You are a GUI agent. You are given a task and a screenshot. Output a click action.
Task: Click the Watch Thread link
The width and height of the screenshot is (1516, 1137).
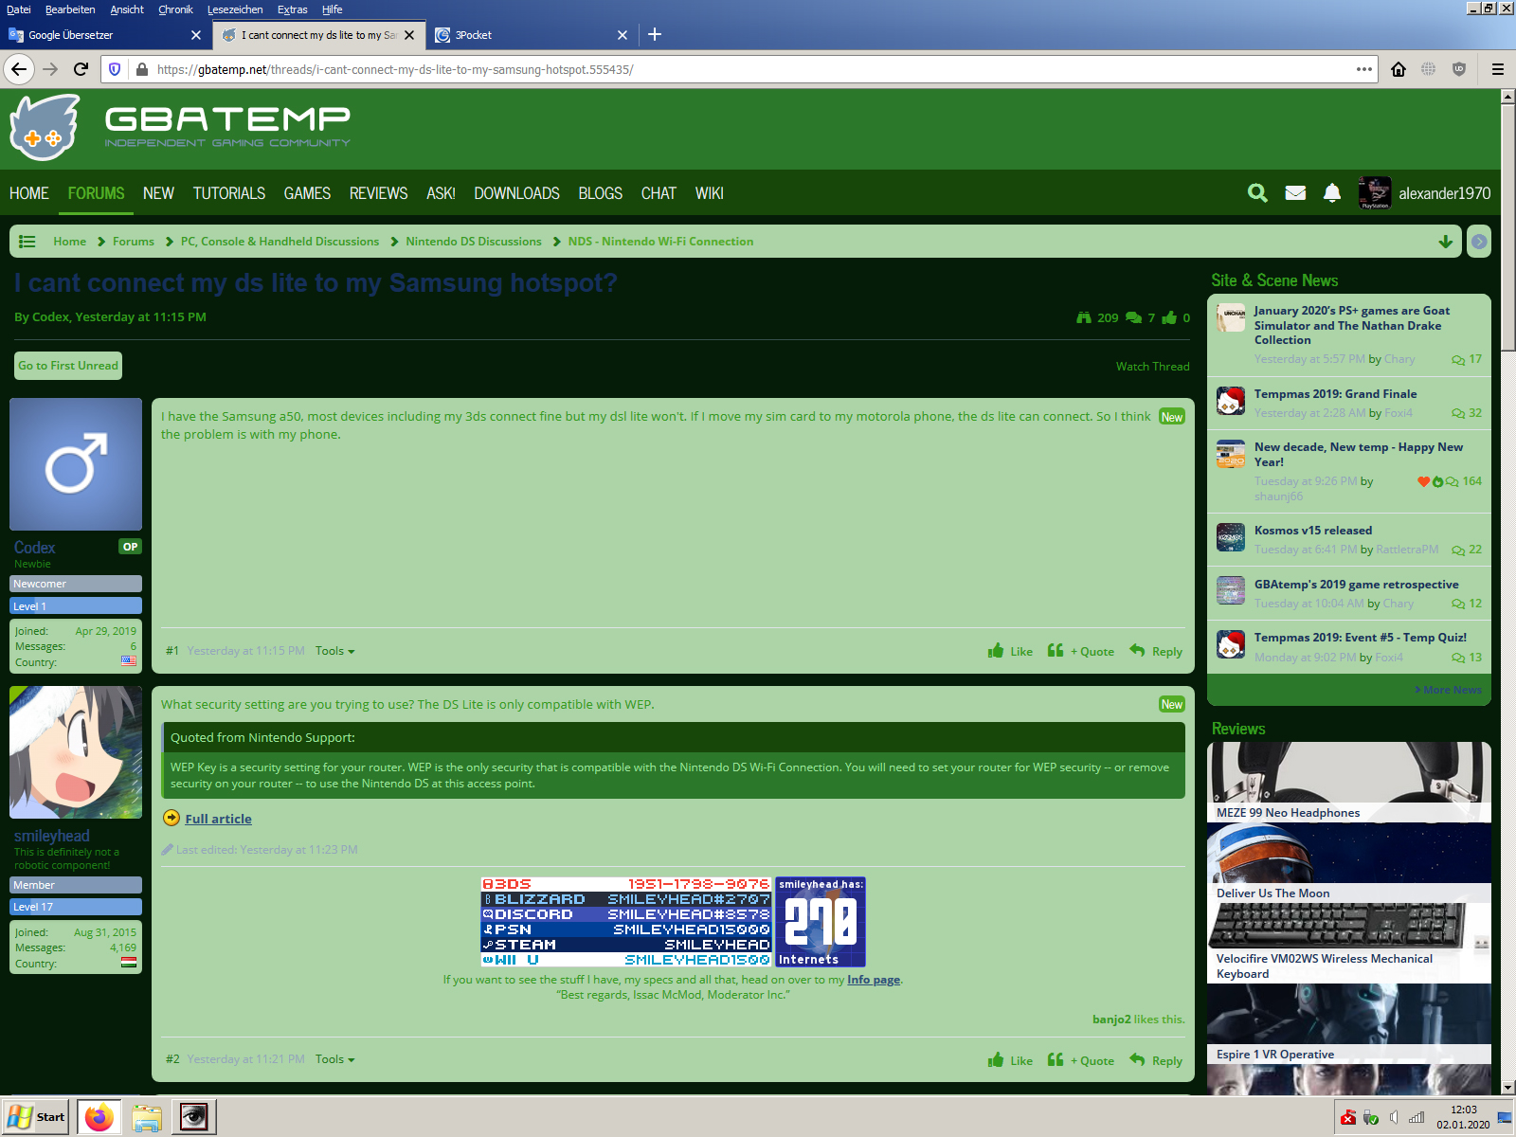coord(1152,367)
